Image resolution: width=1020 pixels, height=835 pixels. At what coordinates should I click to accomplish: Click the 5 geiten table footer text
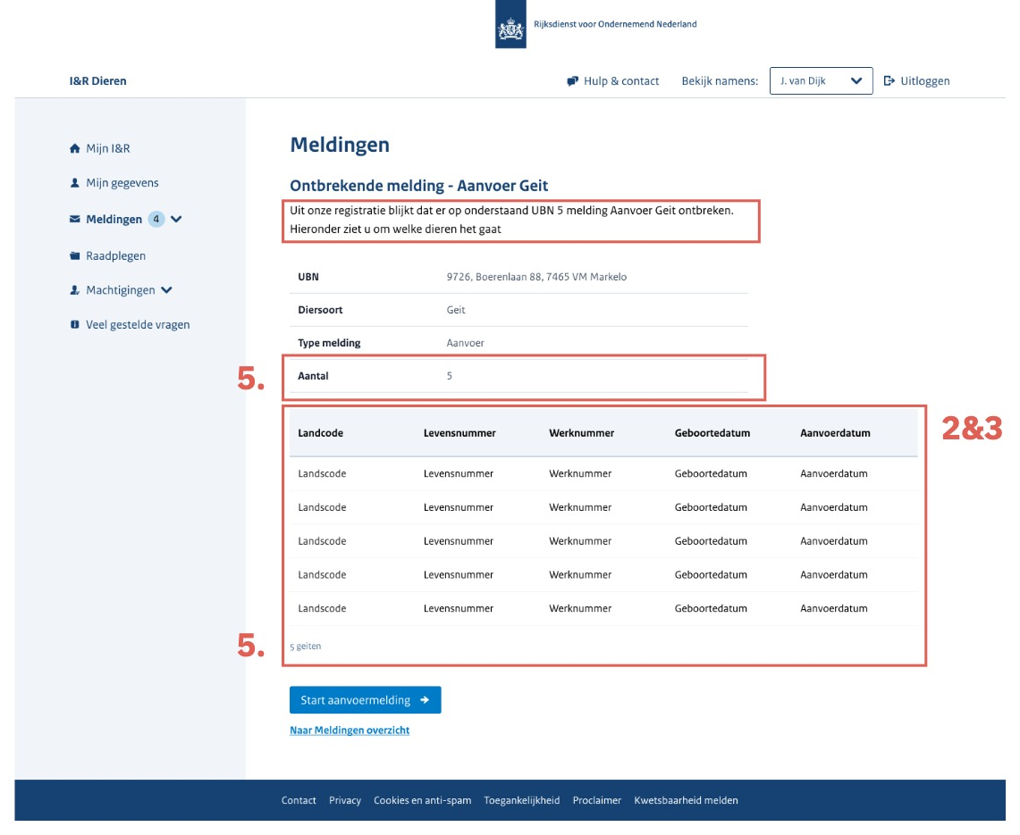pos(306,647)
